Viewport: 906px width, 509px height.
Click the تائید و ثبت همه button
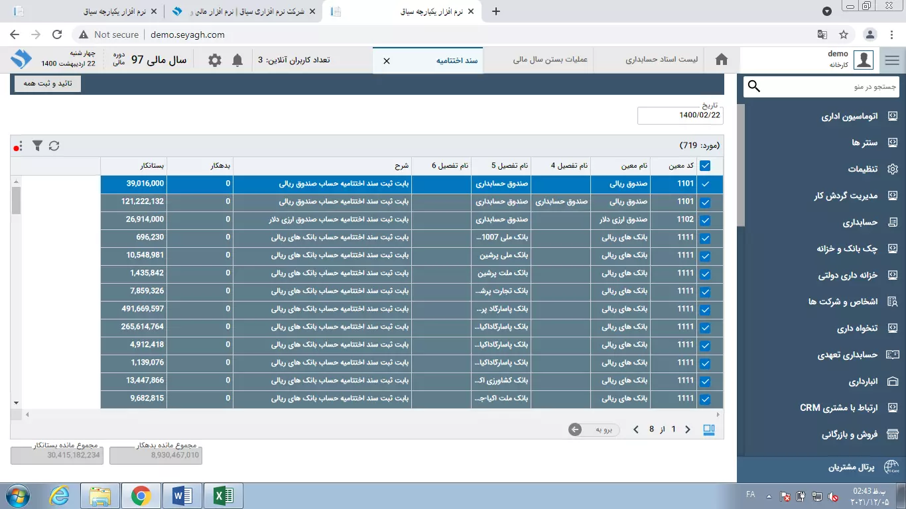[x=48, y=84]
